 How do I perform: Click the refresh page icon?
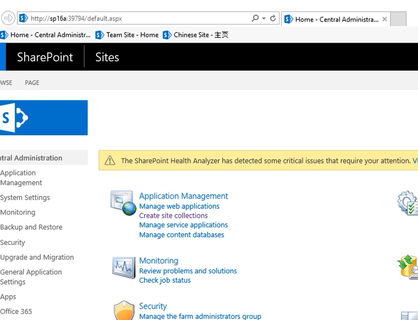pos(273,18)
